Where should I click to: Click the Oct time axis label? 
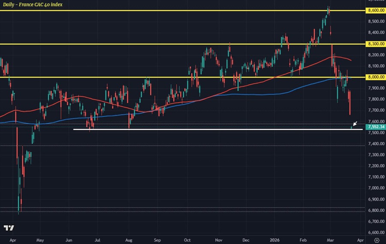coord(187,240)
